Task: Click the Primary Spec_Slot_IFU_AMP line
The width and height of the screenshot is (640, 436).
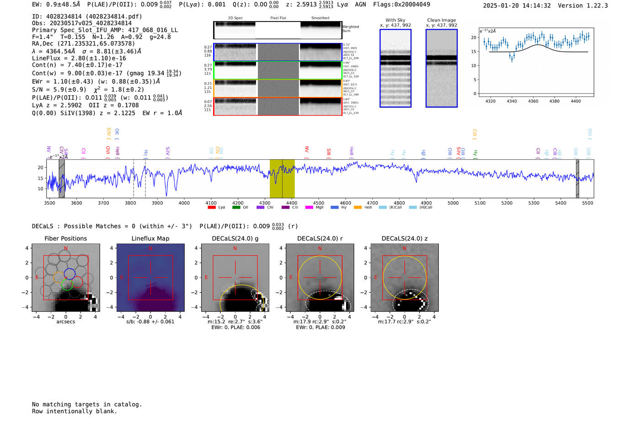Action: coord(105,30)
